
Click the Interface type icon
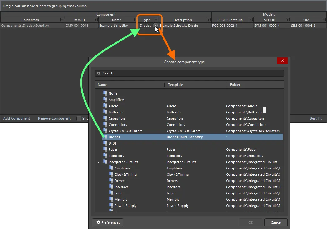click(x=111, y=187)
